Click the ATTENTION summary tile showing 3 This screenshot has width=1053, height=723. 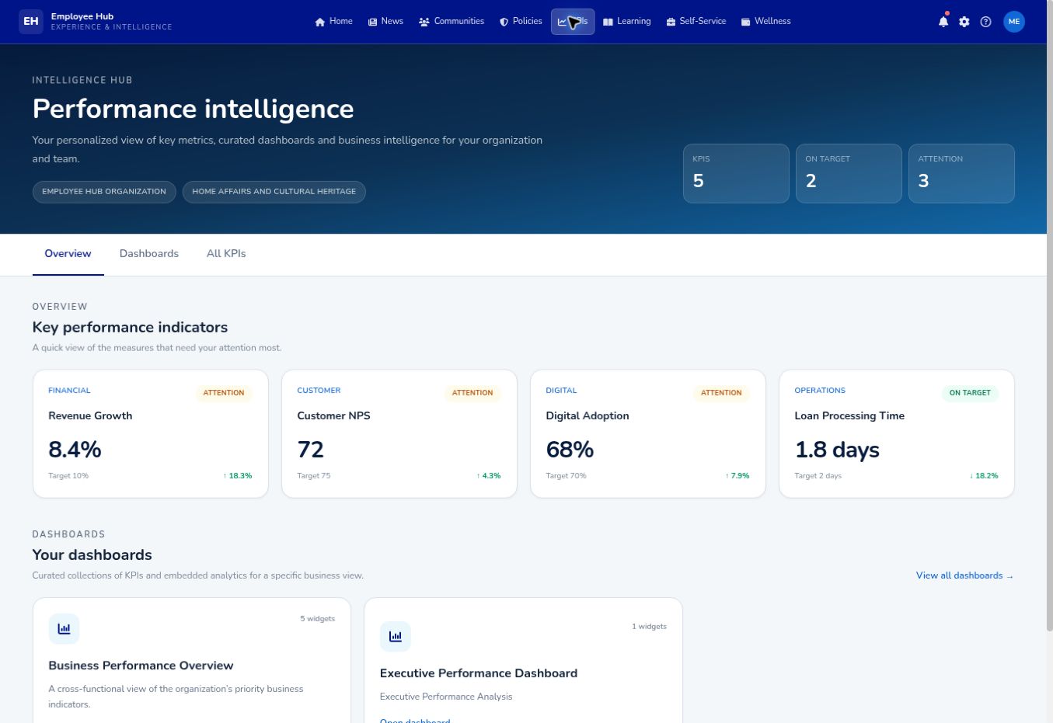point(961,173)
